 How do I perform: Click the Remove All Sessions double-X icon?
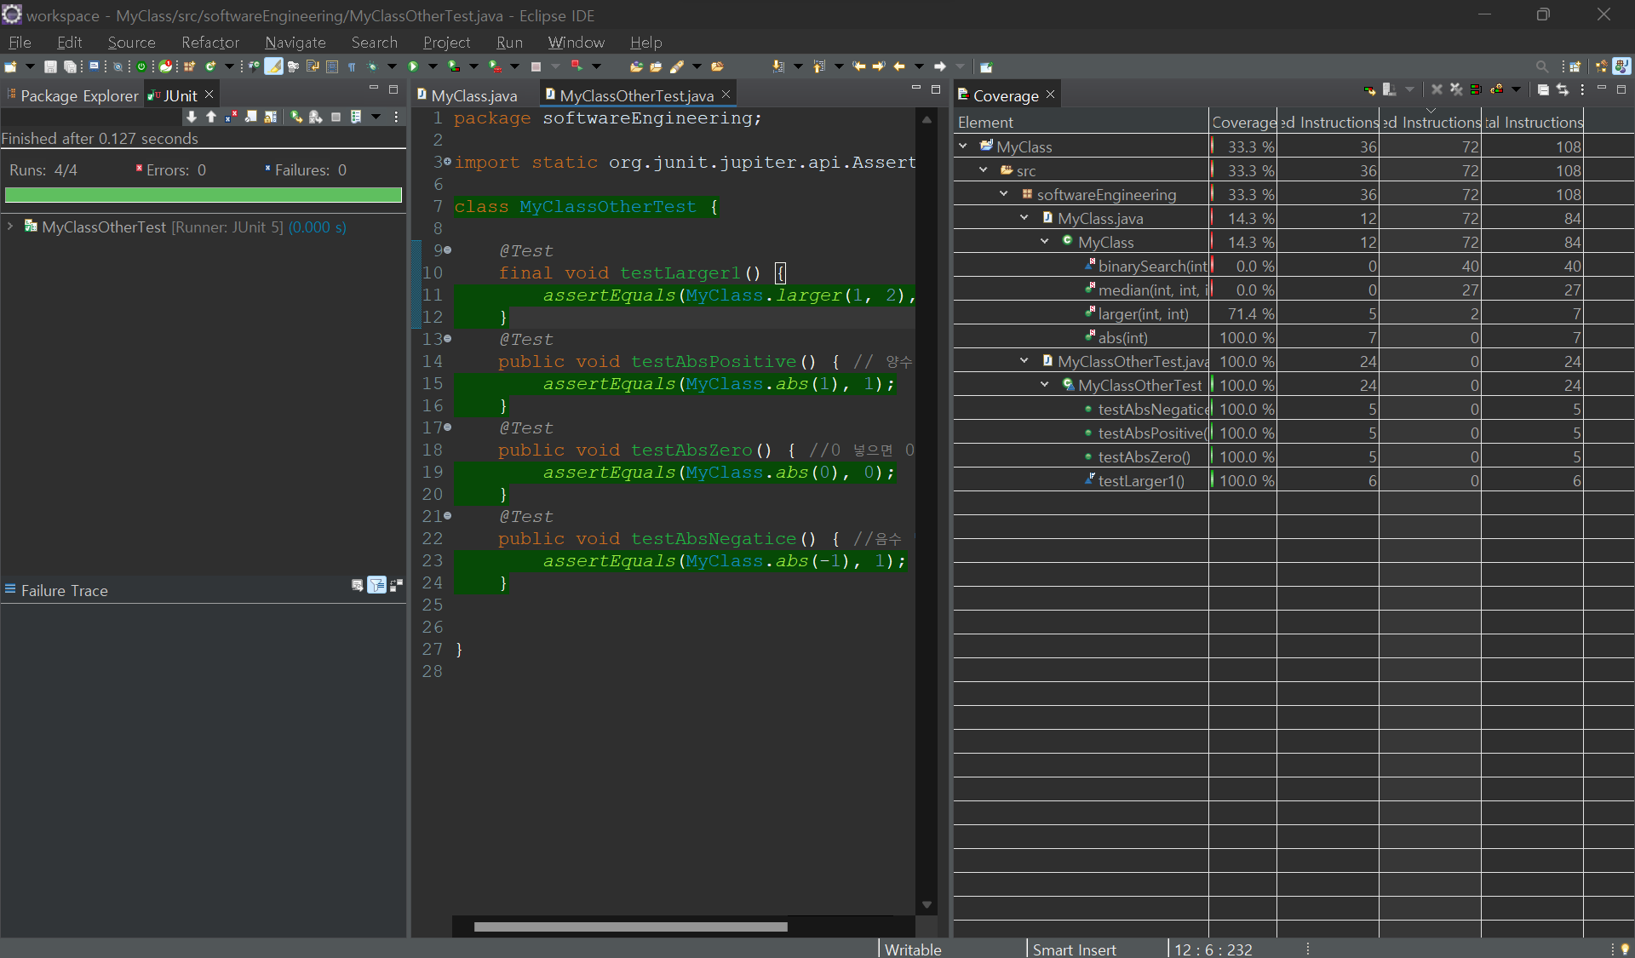point(1456,89)
